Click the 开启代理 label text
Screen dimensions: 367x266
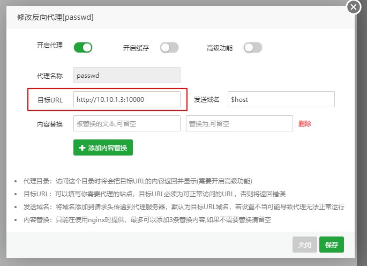[x=49, y=47]
